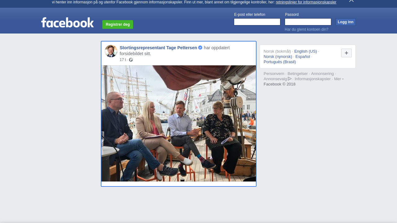Click the Registrer deg button
The image size is (397, 223).
[x=118, y=24]
